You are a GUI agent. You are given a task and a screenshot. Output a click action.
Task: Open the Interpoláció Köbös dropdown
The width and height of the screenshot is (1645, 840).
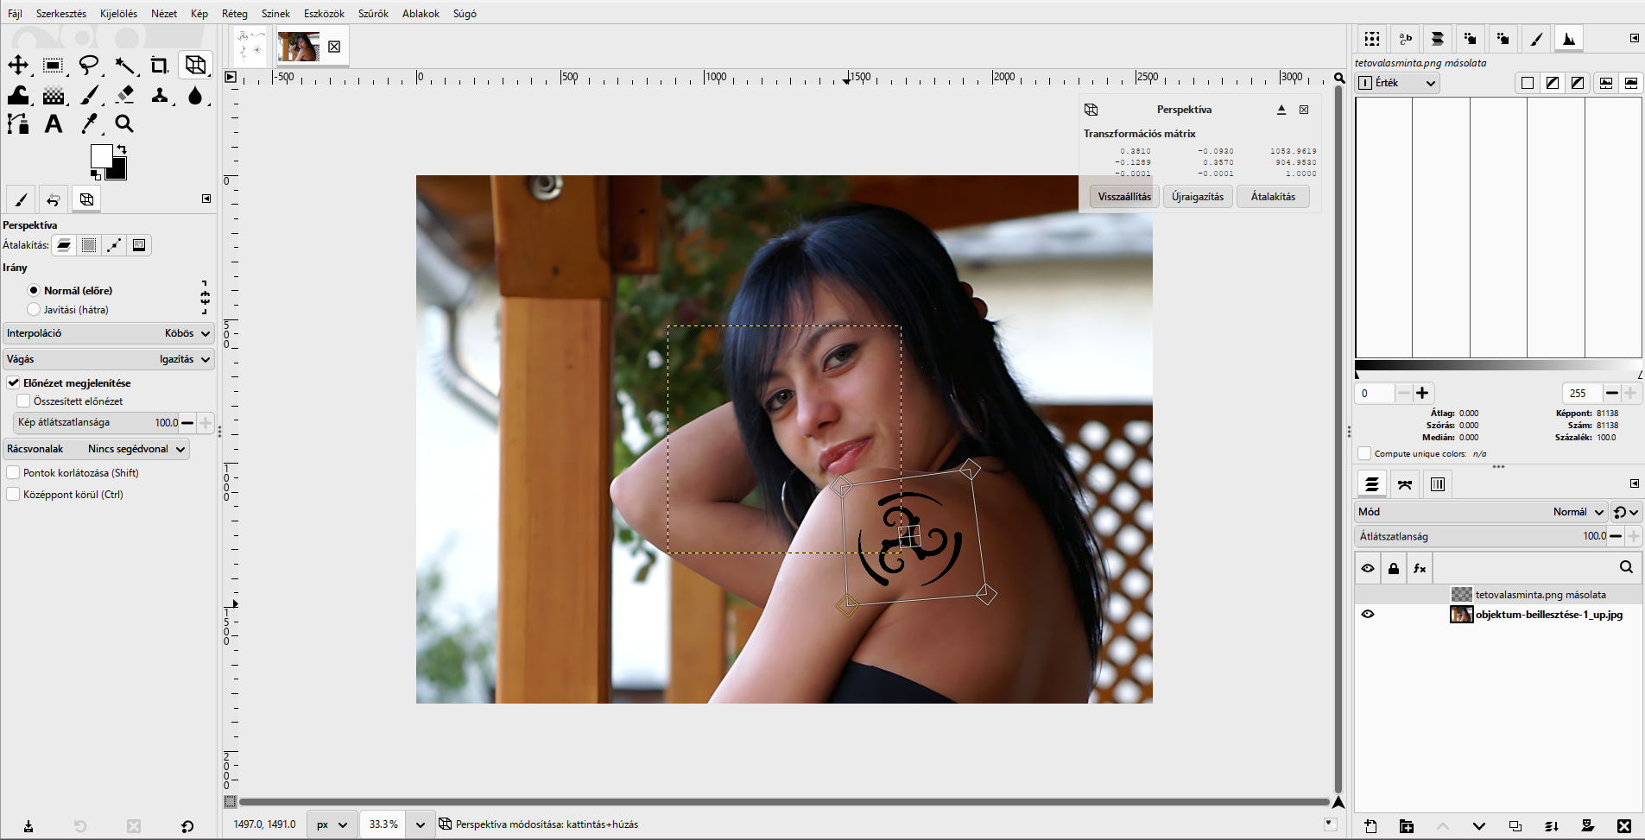(109, 333)
